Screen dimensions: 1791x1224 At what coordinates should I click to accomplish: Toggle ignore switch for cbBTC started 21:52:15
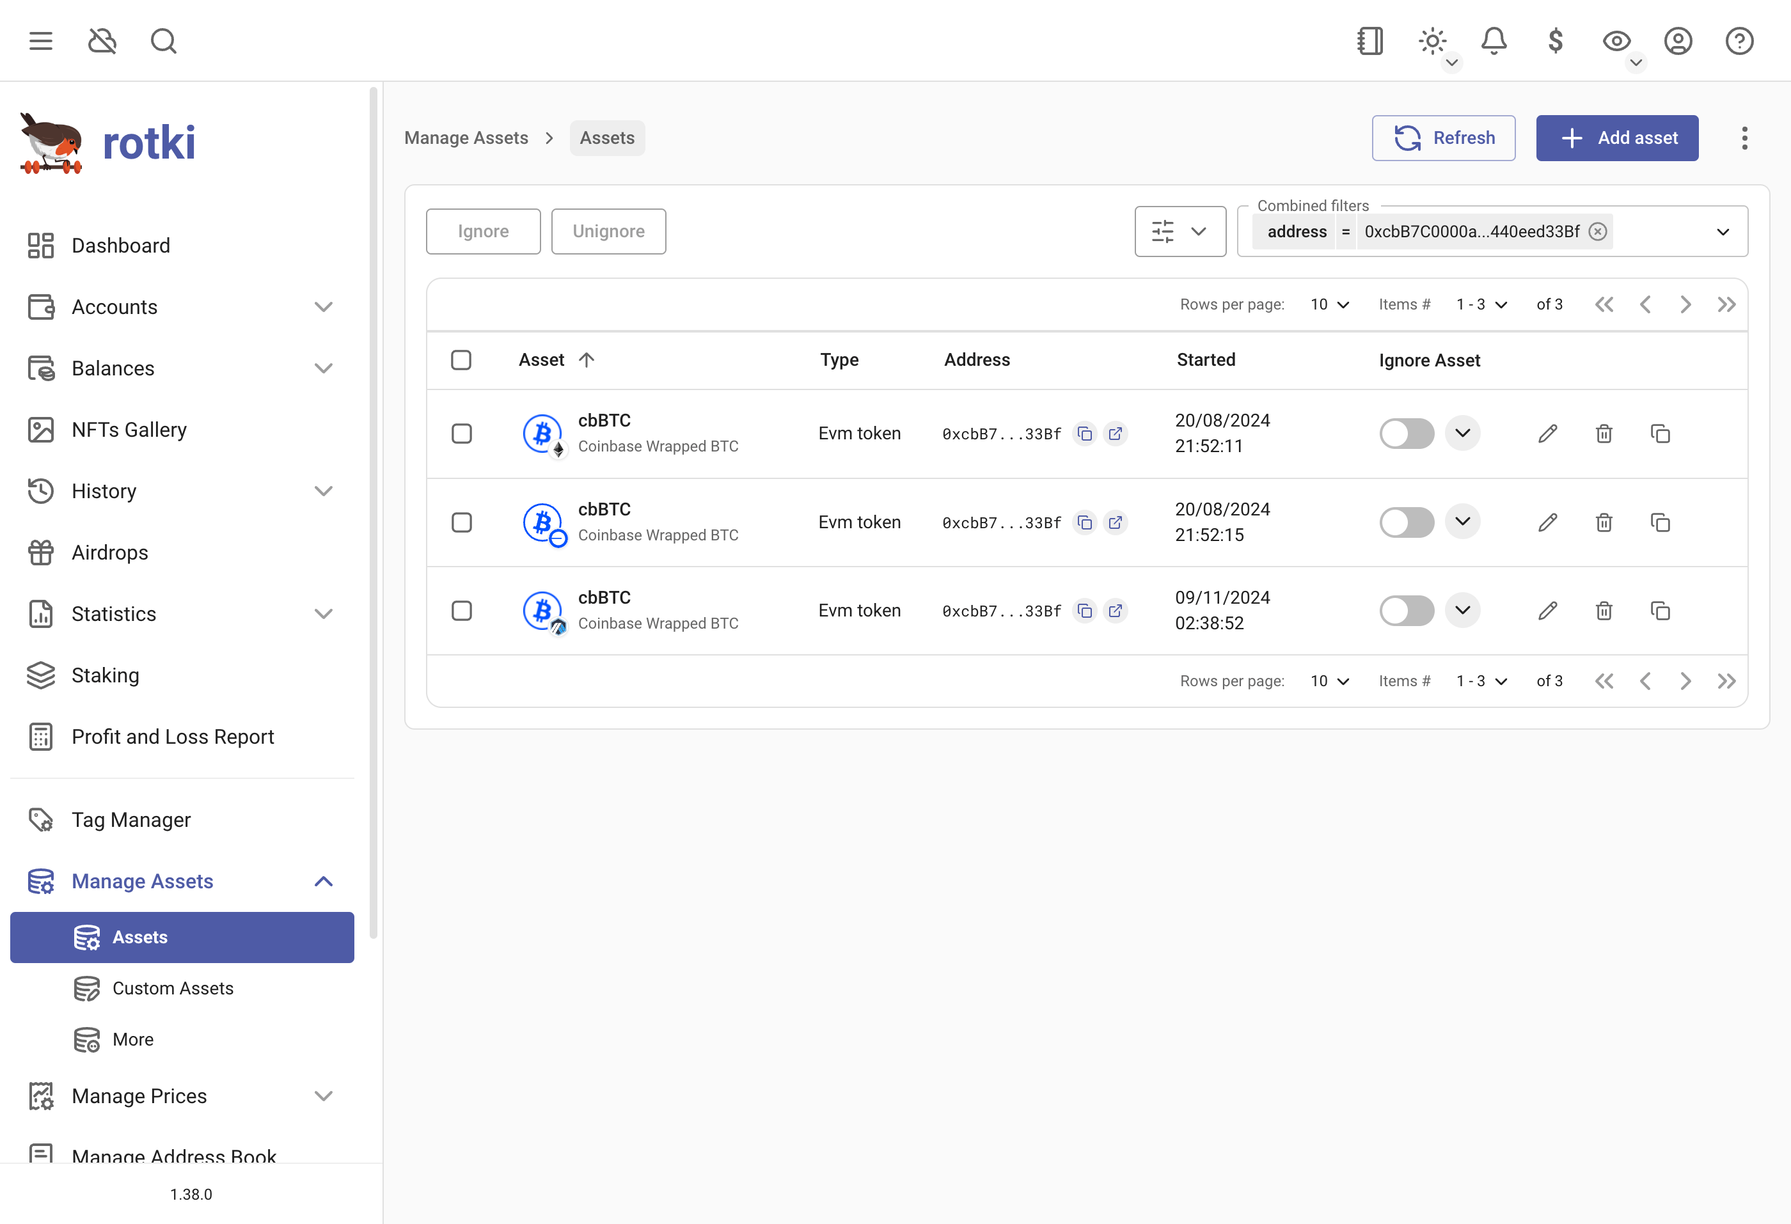click(x=1407, y=523)
